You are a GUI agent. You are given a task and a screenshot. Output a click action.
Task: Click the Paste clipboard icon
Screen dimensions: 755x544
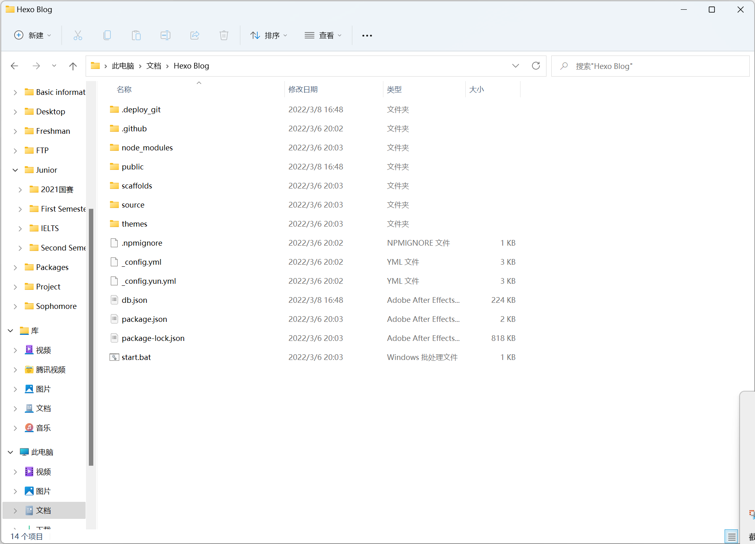click(136, 36)
